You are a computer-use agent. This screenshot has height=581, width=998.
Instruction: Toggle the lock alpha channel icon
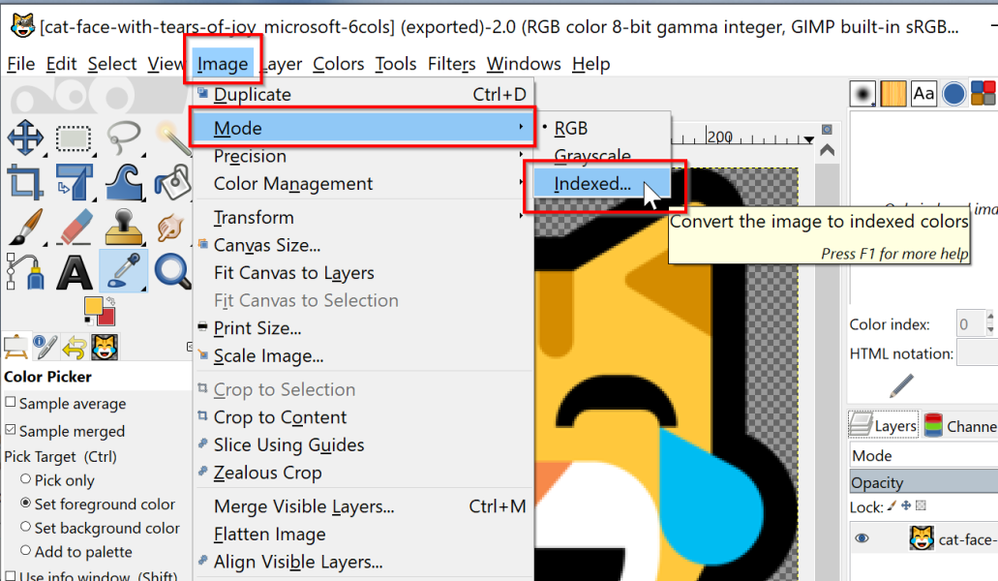click(921, 505)
